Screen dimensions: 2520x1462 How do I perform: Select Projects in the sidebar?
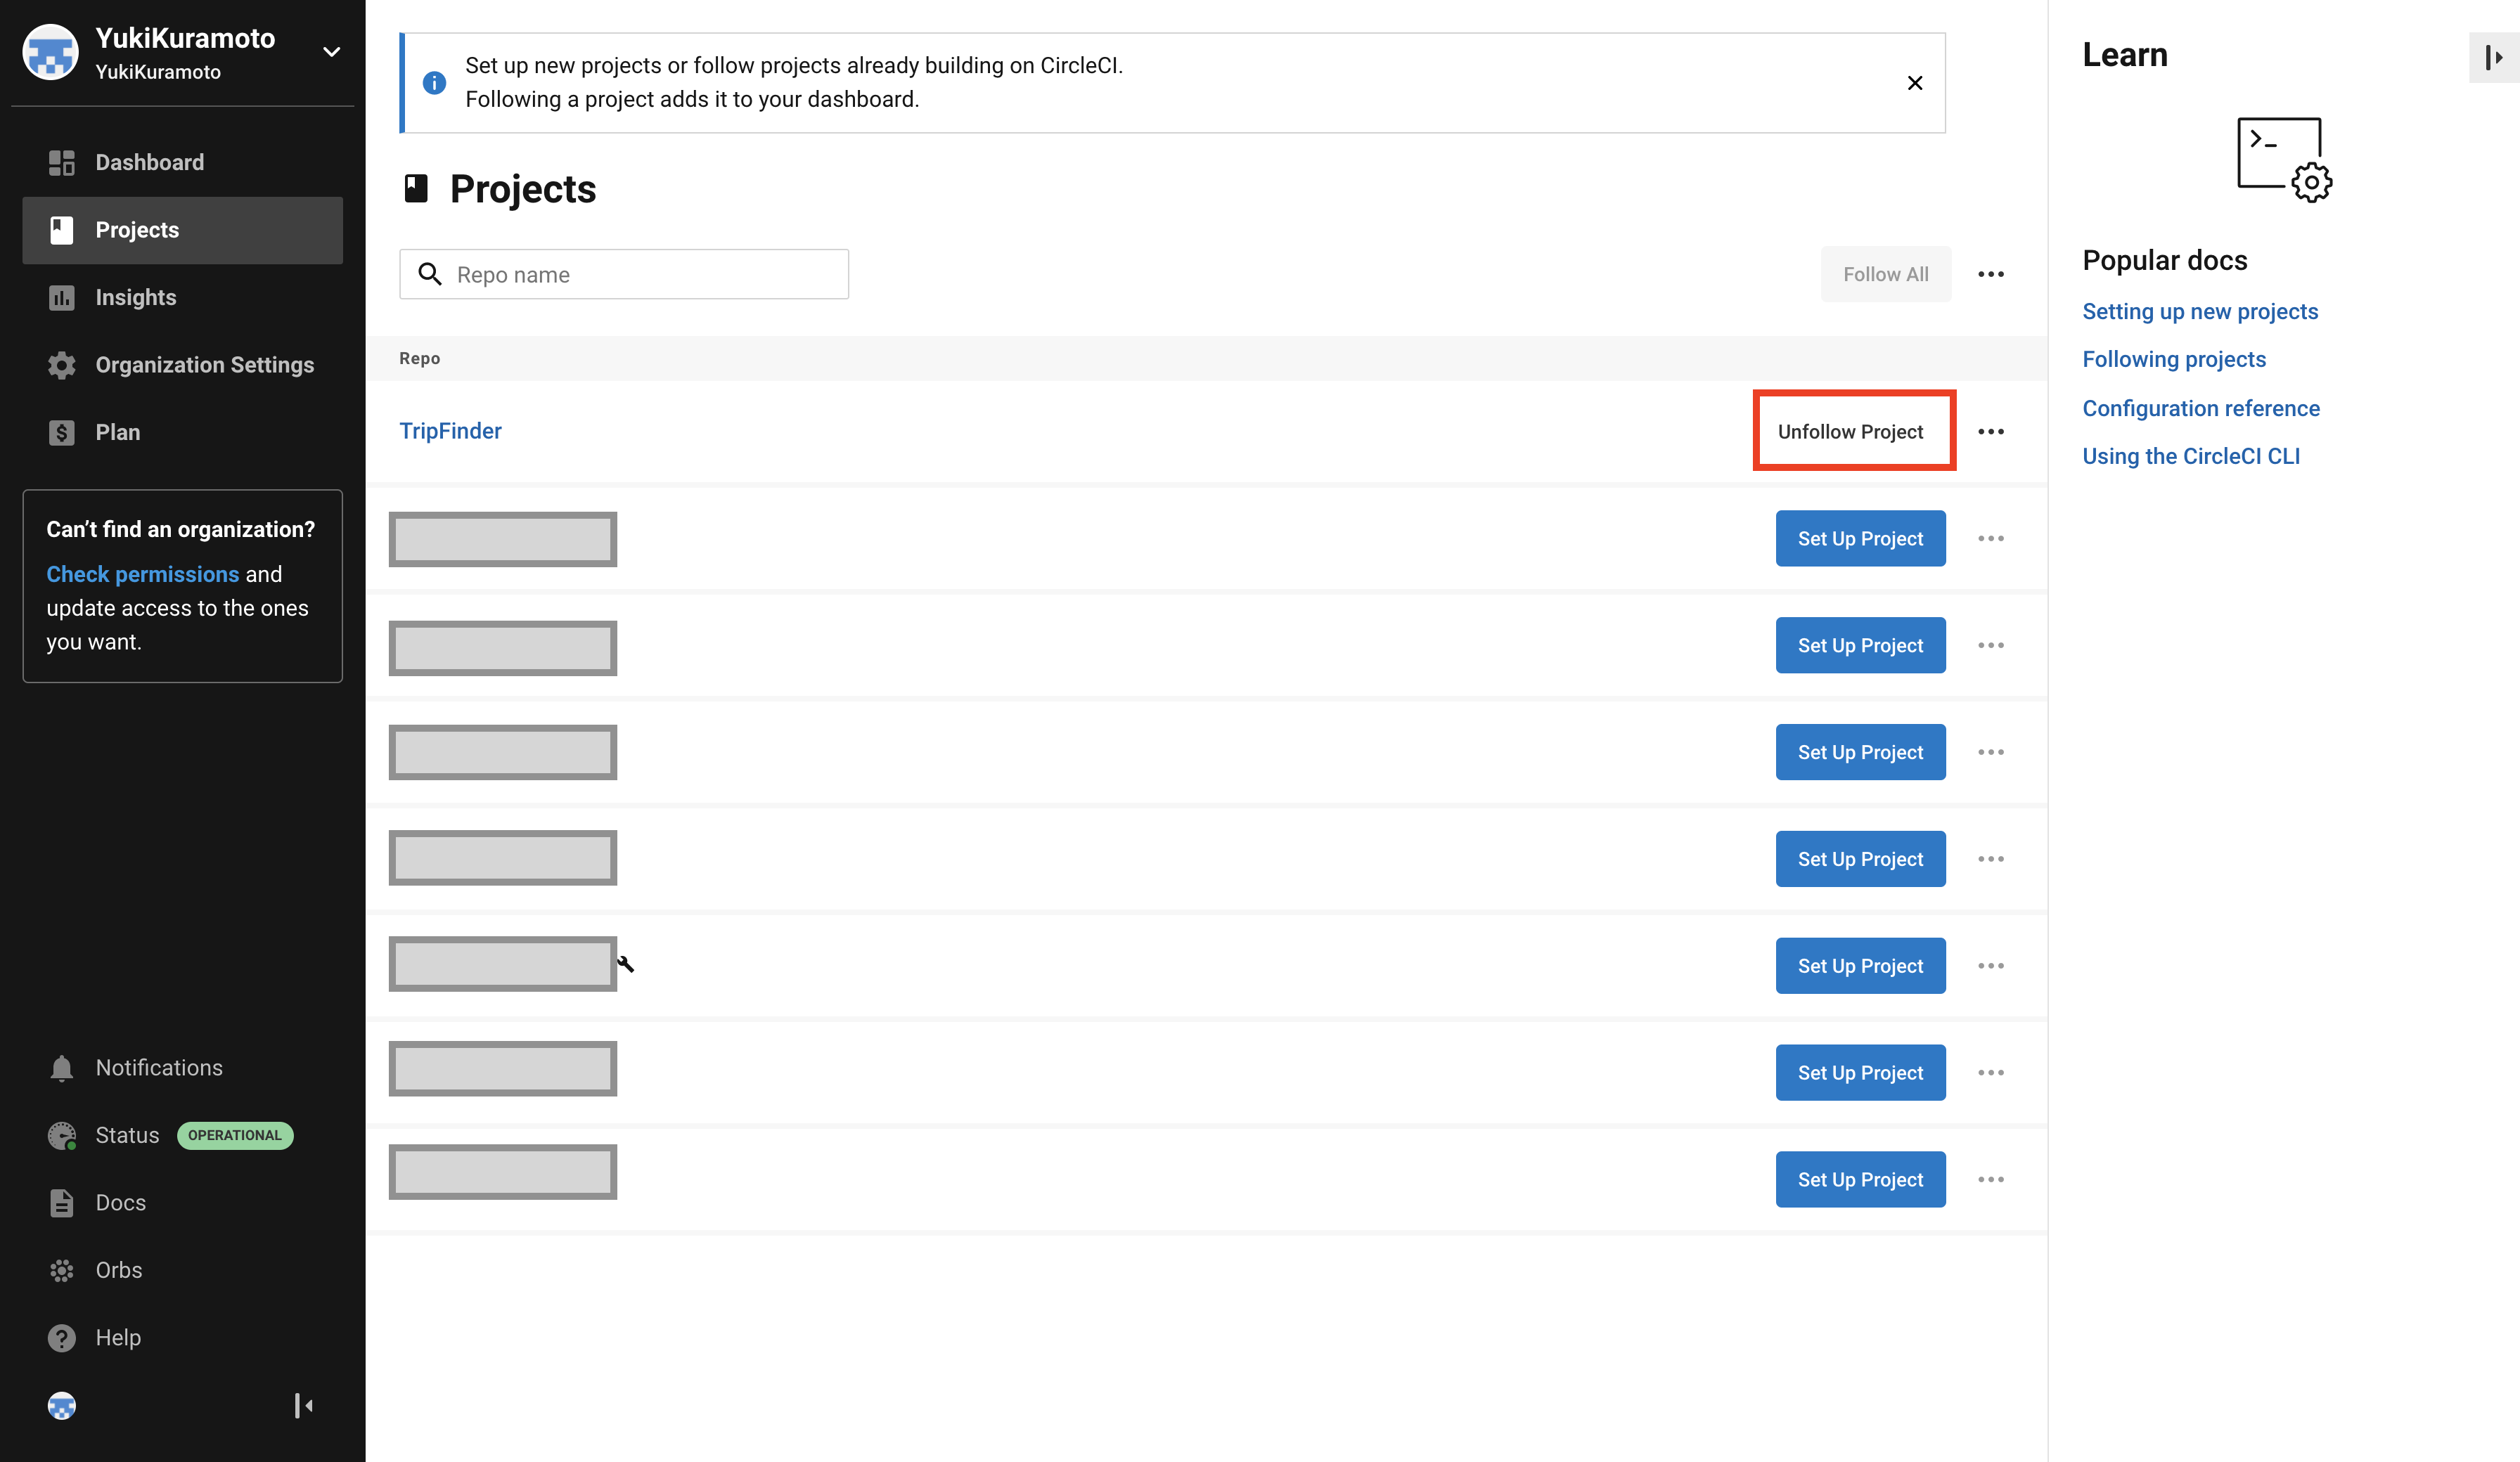[182, 230]
